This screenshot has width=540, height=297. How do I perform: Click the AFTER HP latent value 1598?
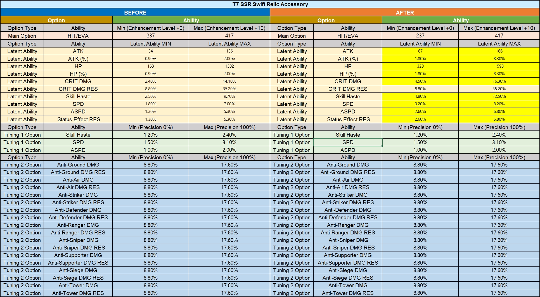pyautogui.click(x=499, y=66)
